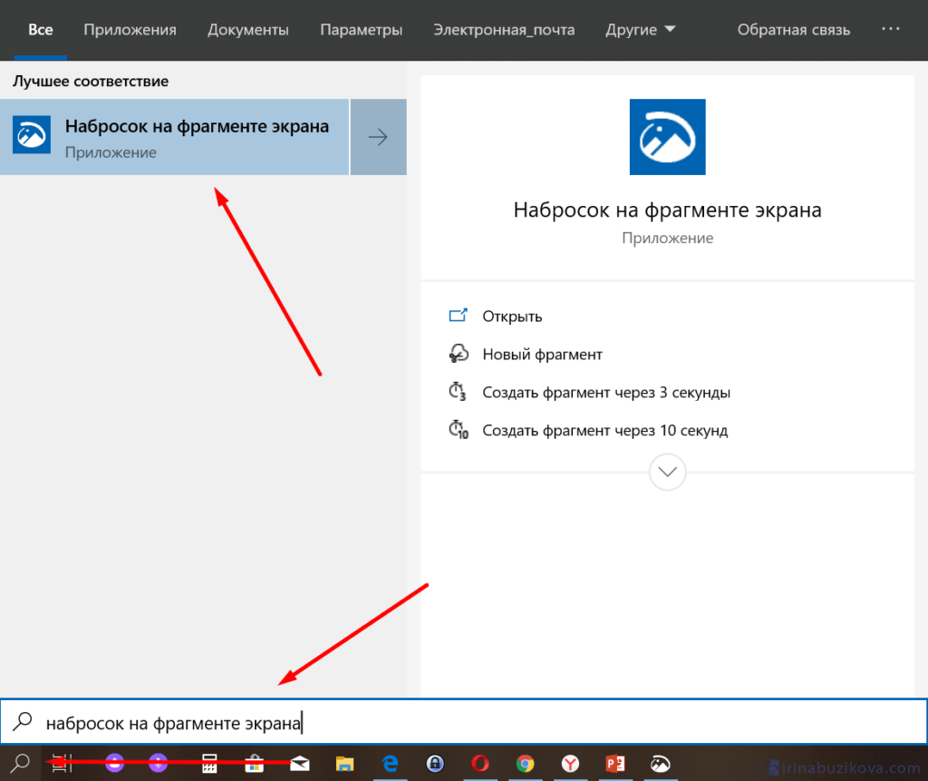Open Calculator from the taskbar

point(210,764)
